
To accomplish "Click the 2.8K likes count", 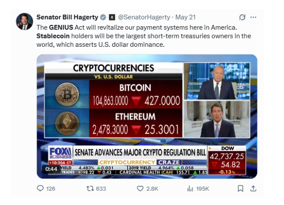I will point(152,189).
